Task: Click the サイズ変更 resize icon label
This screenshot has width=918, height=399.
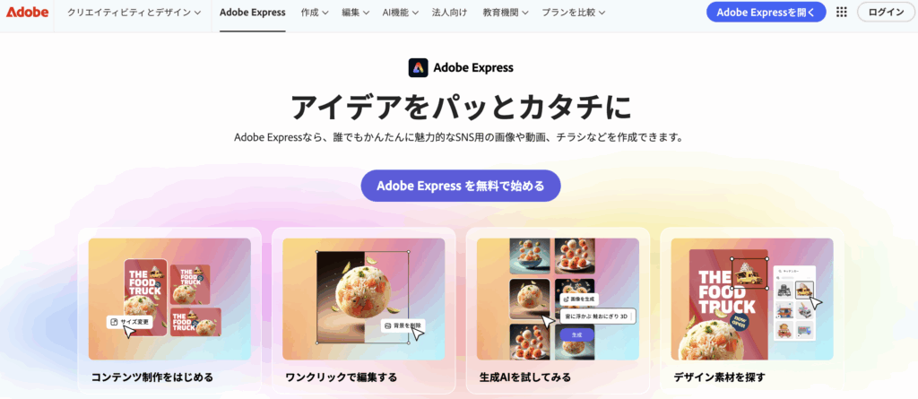Action: click(x=131, y=322)
